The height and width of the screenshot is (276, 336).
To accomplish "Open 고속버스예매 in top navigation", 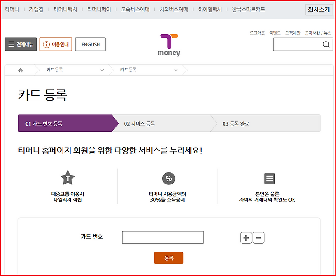I will click(x=135, y=9).
